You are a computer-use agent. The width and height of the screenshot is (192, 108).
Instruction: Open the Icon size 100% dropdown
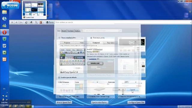pos(130,82)
